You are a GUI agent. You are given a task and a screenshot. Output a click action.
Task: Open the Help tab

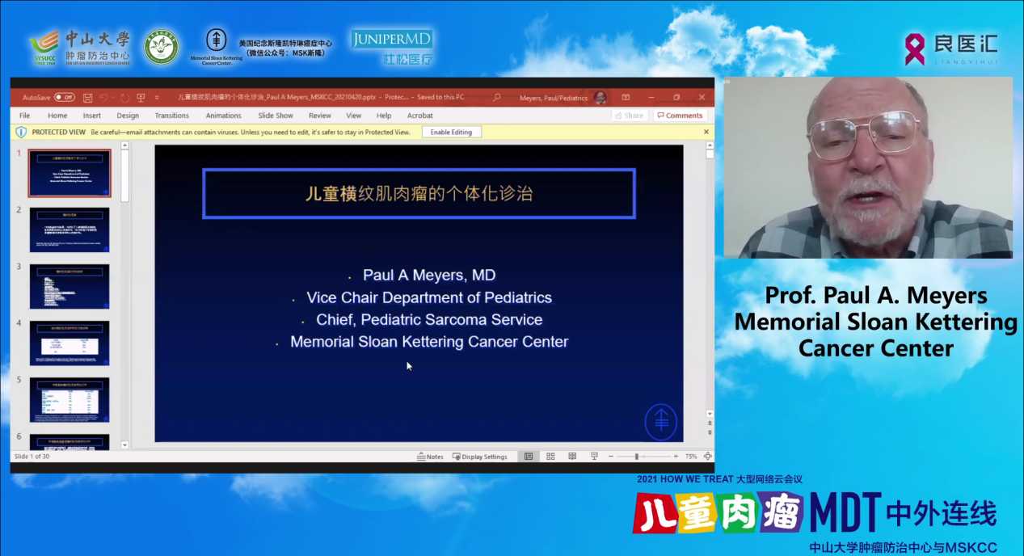point(384,116)
